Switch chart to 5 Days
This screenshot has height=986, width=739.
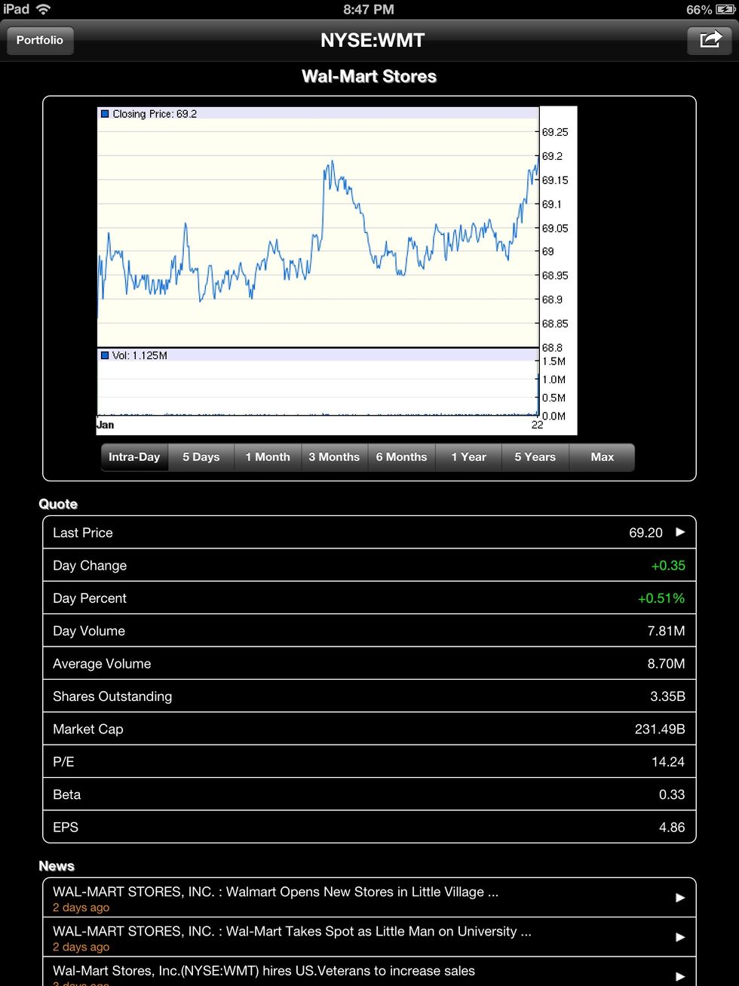(201, 457)
